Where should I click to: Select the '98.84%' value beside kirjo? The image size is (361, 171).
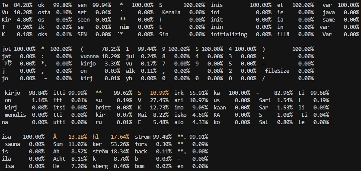pyautogui.click(x=38, y=93)
